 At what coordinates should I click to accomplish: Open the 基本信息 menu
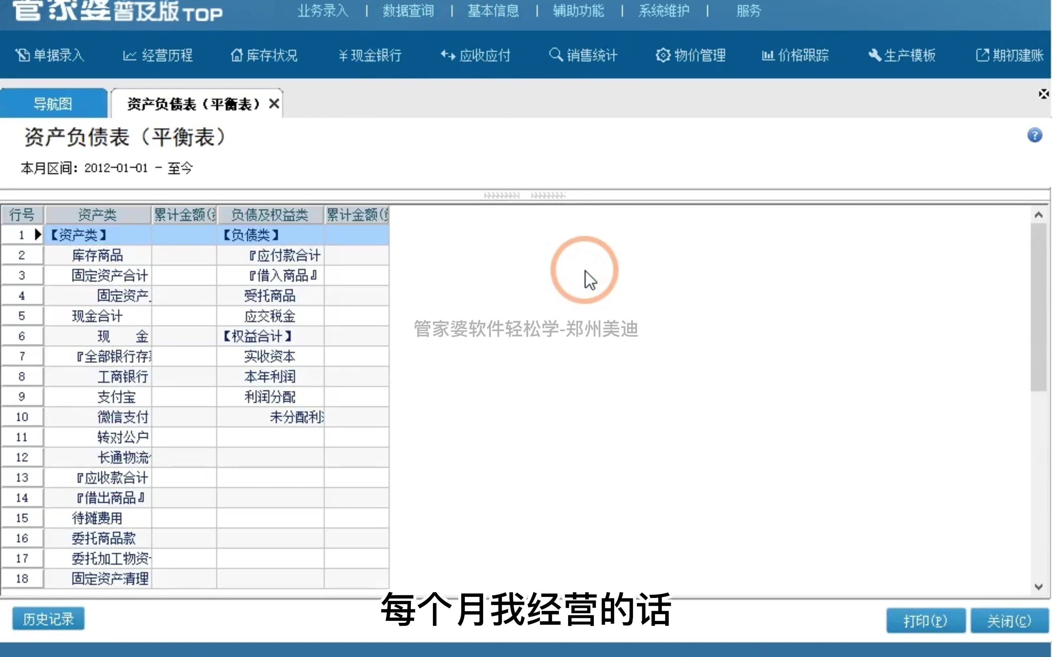click(x=493, y=11)
